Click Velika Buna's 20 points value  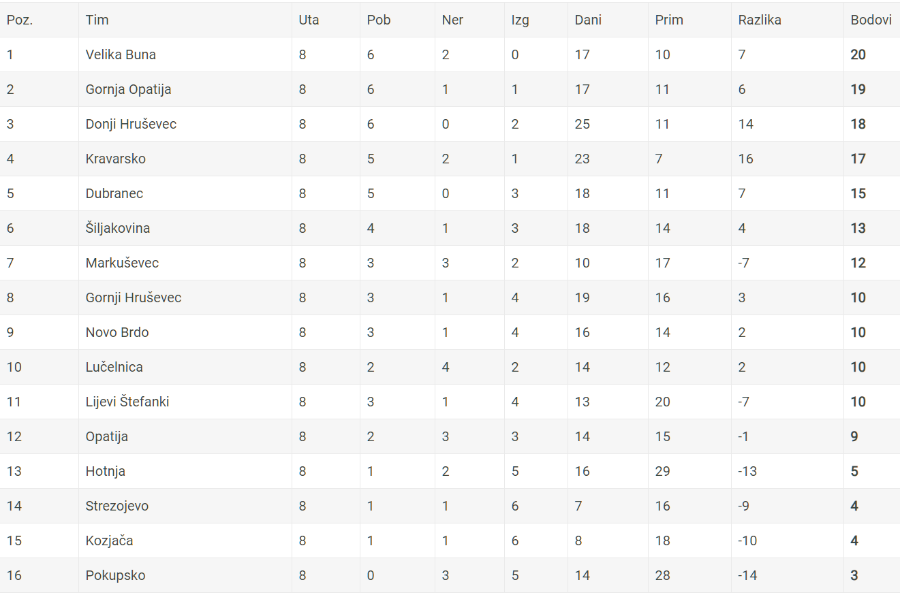tap(858, 54)
